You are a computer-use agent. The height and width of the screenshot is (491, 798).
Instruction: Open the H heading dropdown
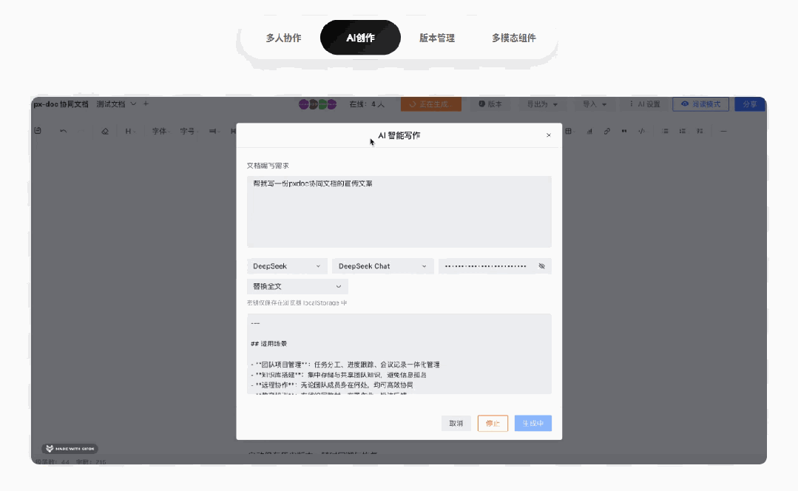(130, 132)
